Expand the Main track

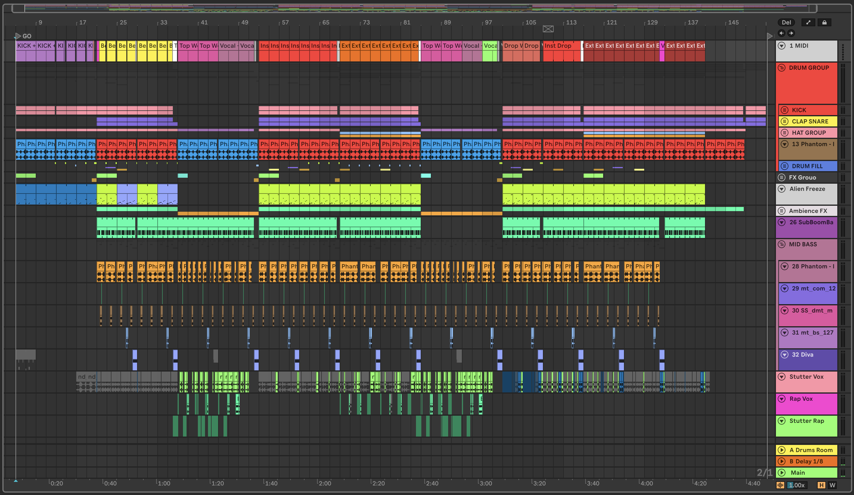pos(782,472)
